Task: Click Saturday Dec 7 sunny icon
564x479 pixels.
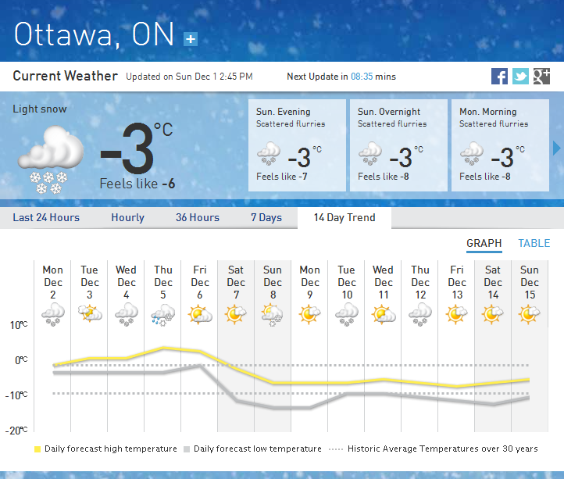Action: click(x=236, y=314)
